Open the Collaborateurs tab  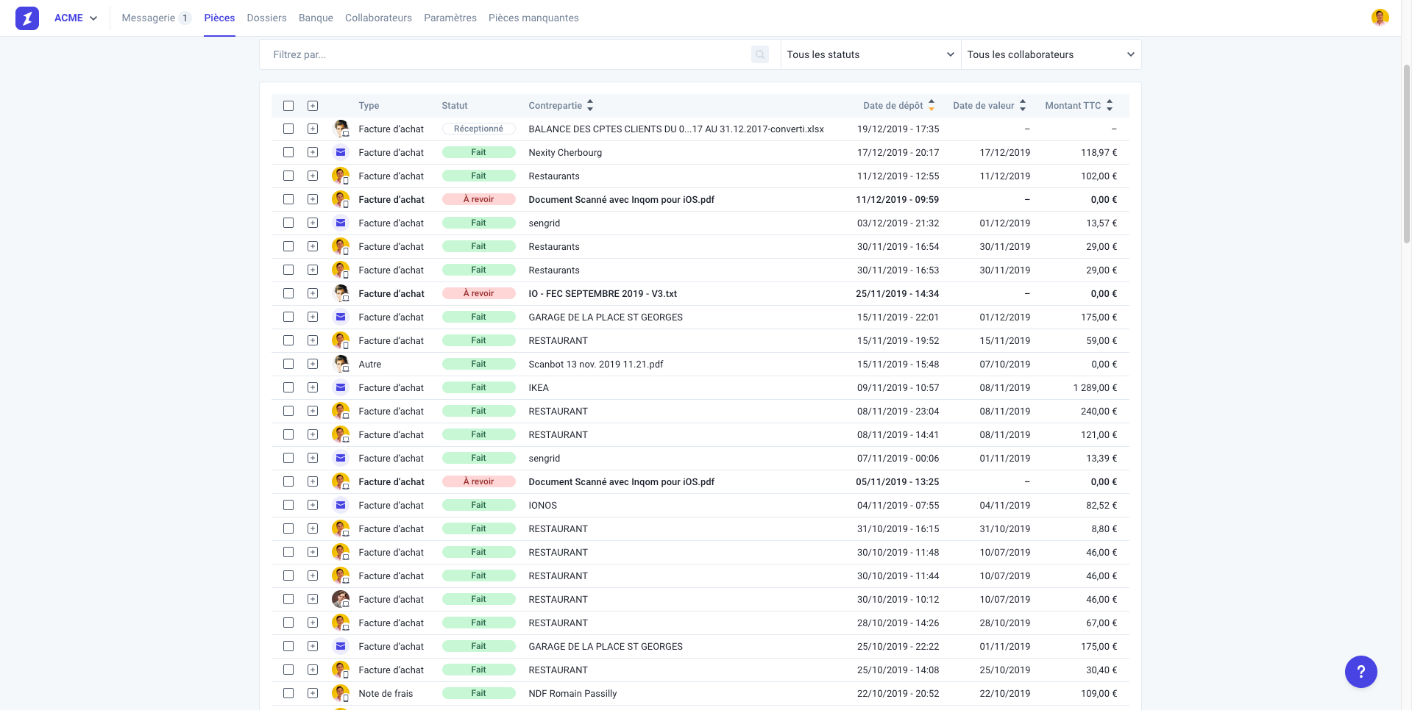pos(378,18)
